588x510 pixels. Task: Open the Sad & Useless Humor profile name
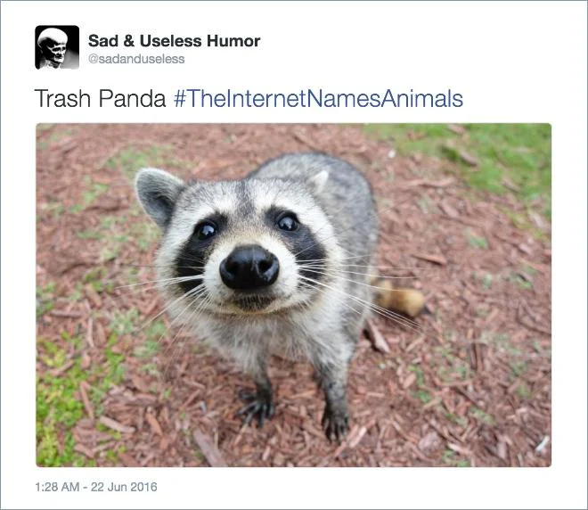174,41
